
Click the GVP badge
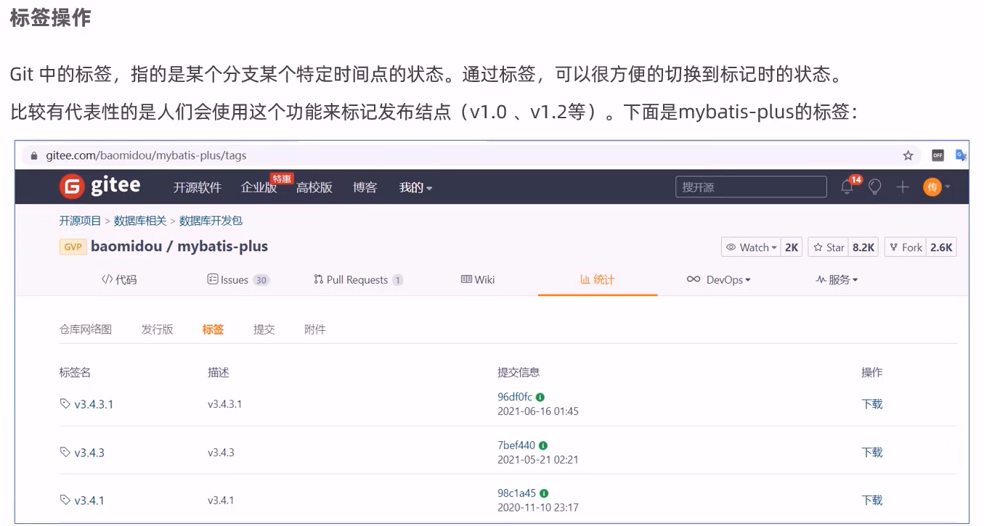pos(73,247)
